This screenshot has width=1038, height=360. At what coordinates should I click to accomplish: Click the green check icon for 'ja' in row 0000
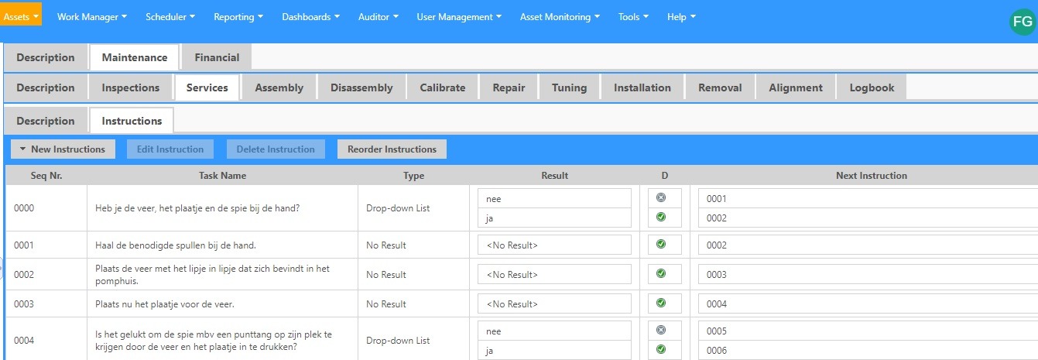pyautogui.click(x=660, y=218)
